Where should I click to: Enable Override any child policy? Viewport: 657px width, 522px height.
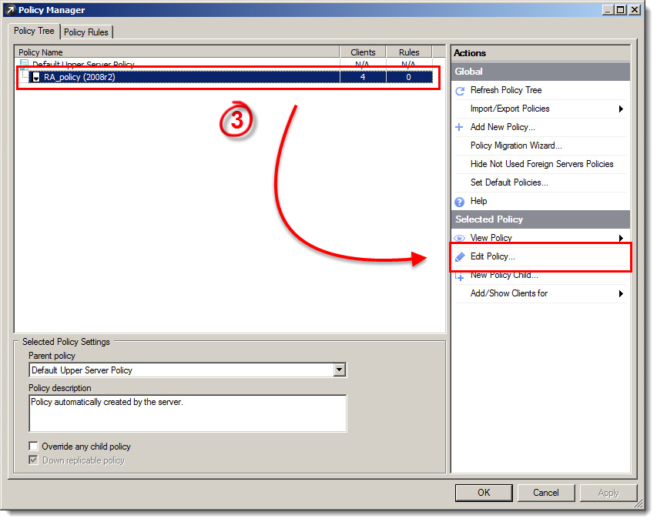(33, 447)
